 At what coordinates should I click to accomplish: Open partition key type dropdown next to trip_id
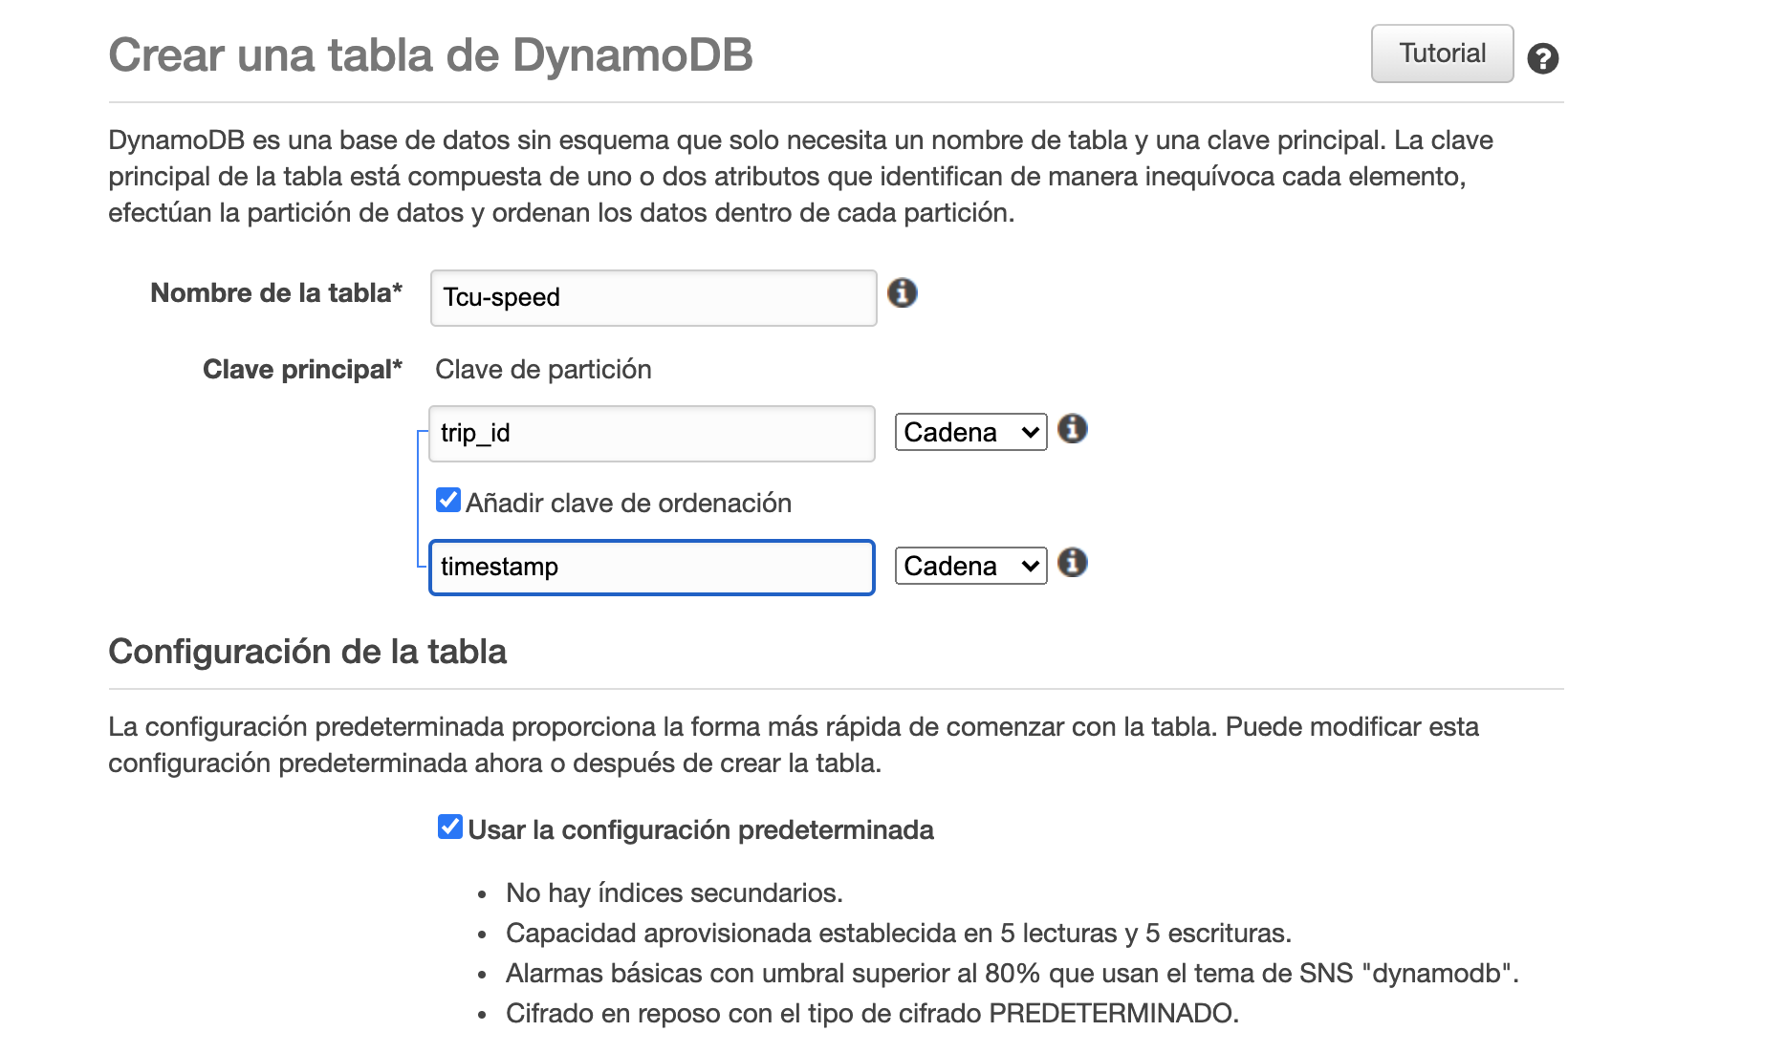(x=970, y=432)
